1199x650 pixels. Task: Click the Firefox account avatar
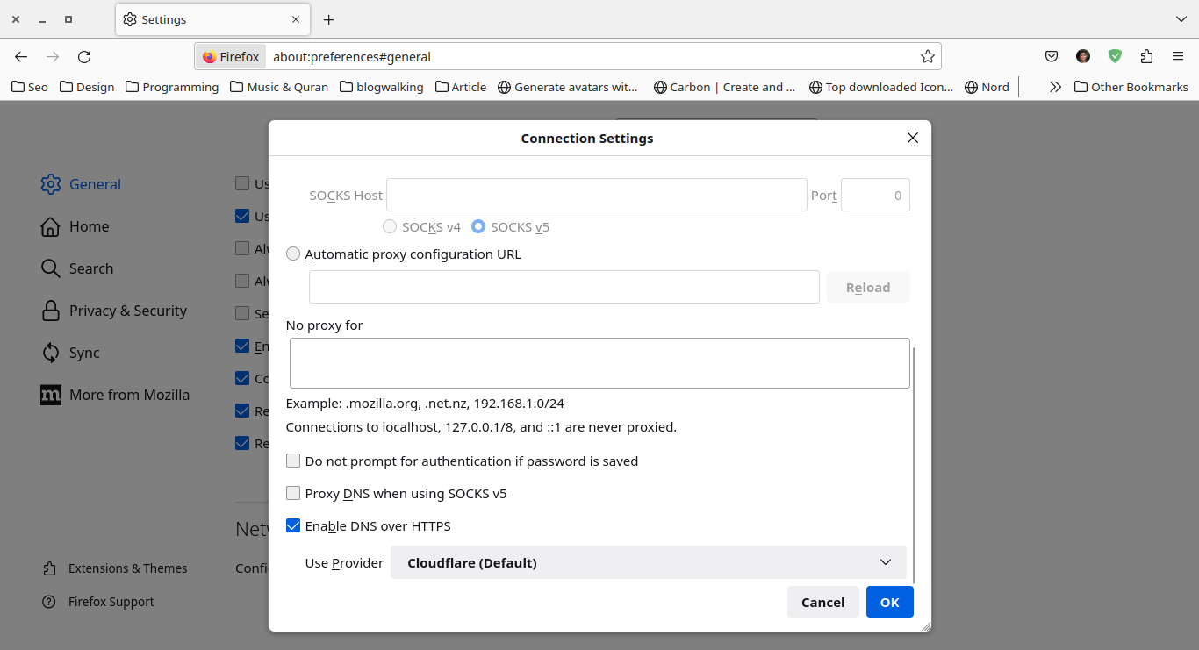coord(1082,55)
